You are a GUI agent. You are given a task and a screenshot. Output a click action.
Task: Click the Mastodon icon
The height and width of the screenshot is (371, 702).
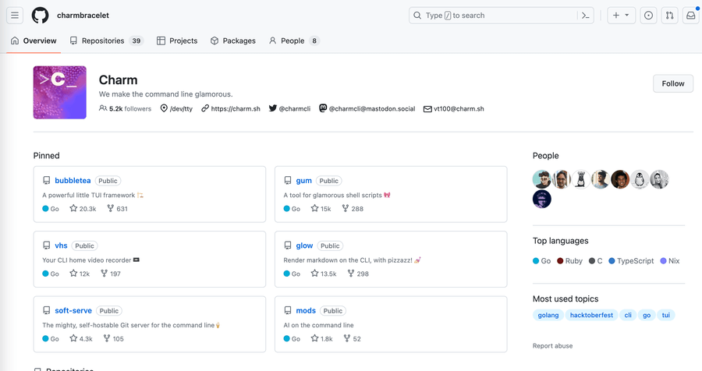pyautogui.click(x=323, y=108)
